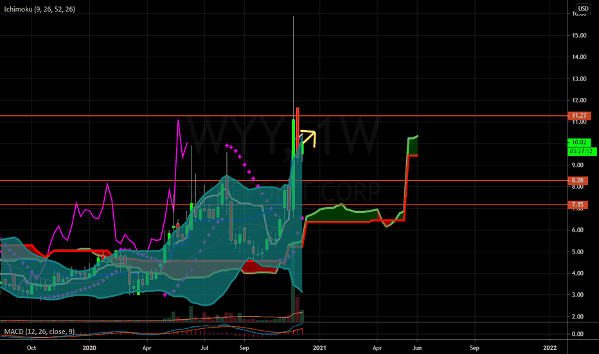Select the 7.15 horizontal line price label
This screenshot has height=354, width=599.
click(x=578, y=205)
